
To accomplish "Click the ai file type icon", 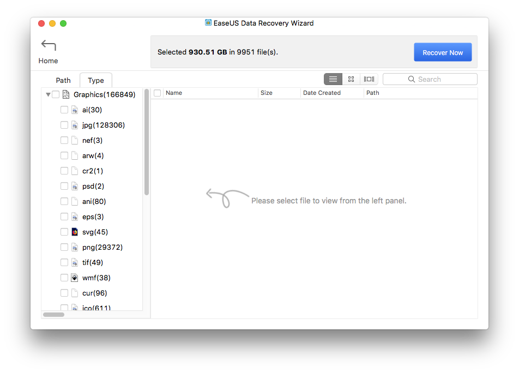I will (x=75, y=110).
